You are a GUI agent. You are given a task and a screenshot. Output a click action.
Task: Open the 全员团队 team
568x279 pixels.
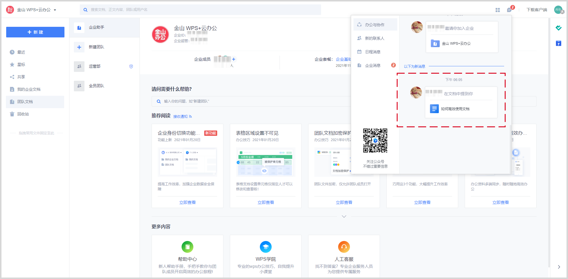coord(104,86)
